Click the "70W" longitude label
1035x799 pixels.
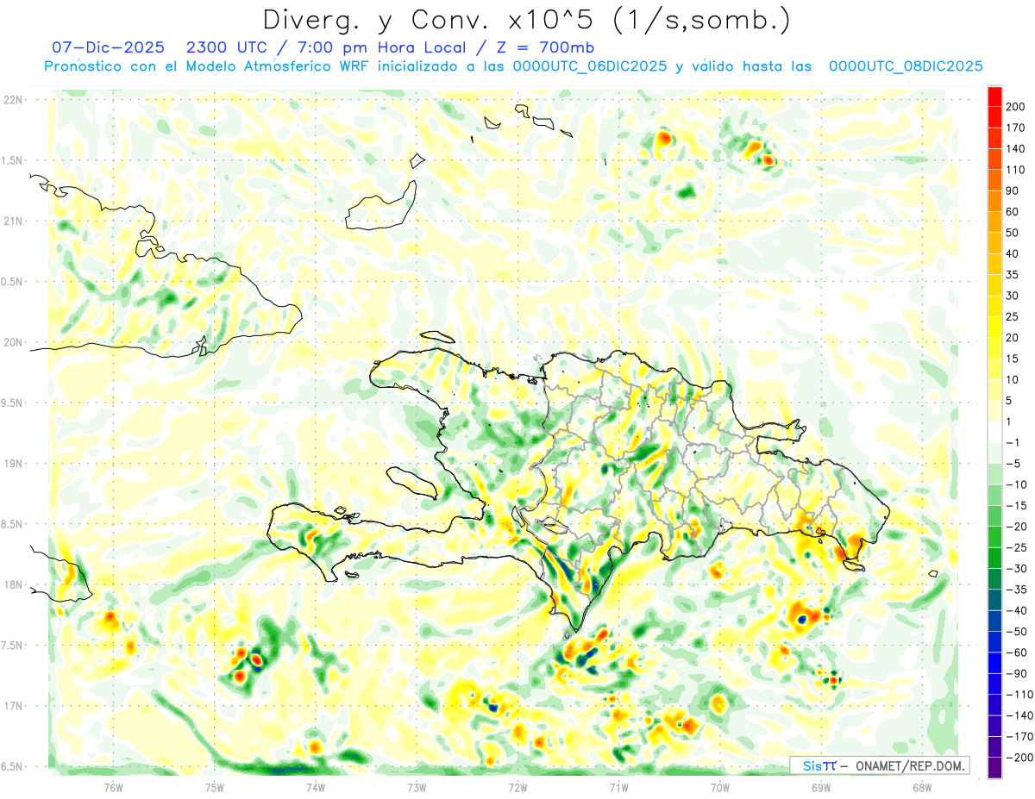pyautogui.click(x=720, y=787)
